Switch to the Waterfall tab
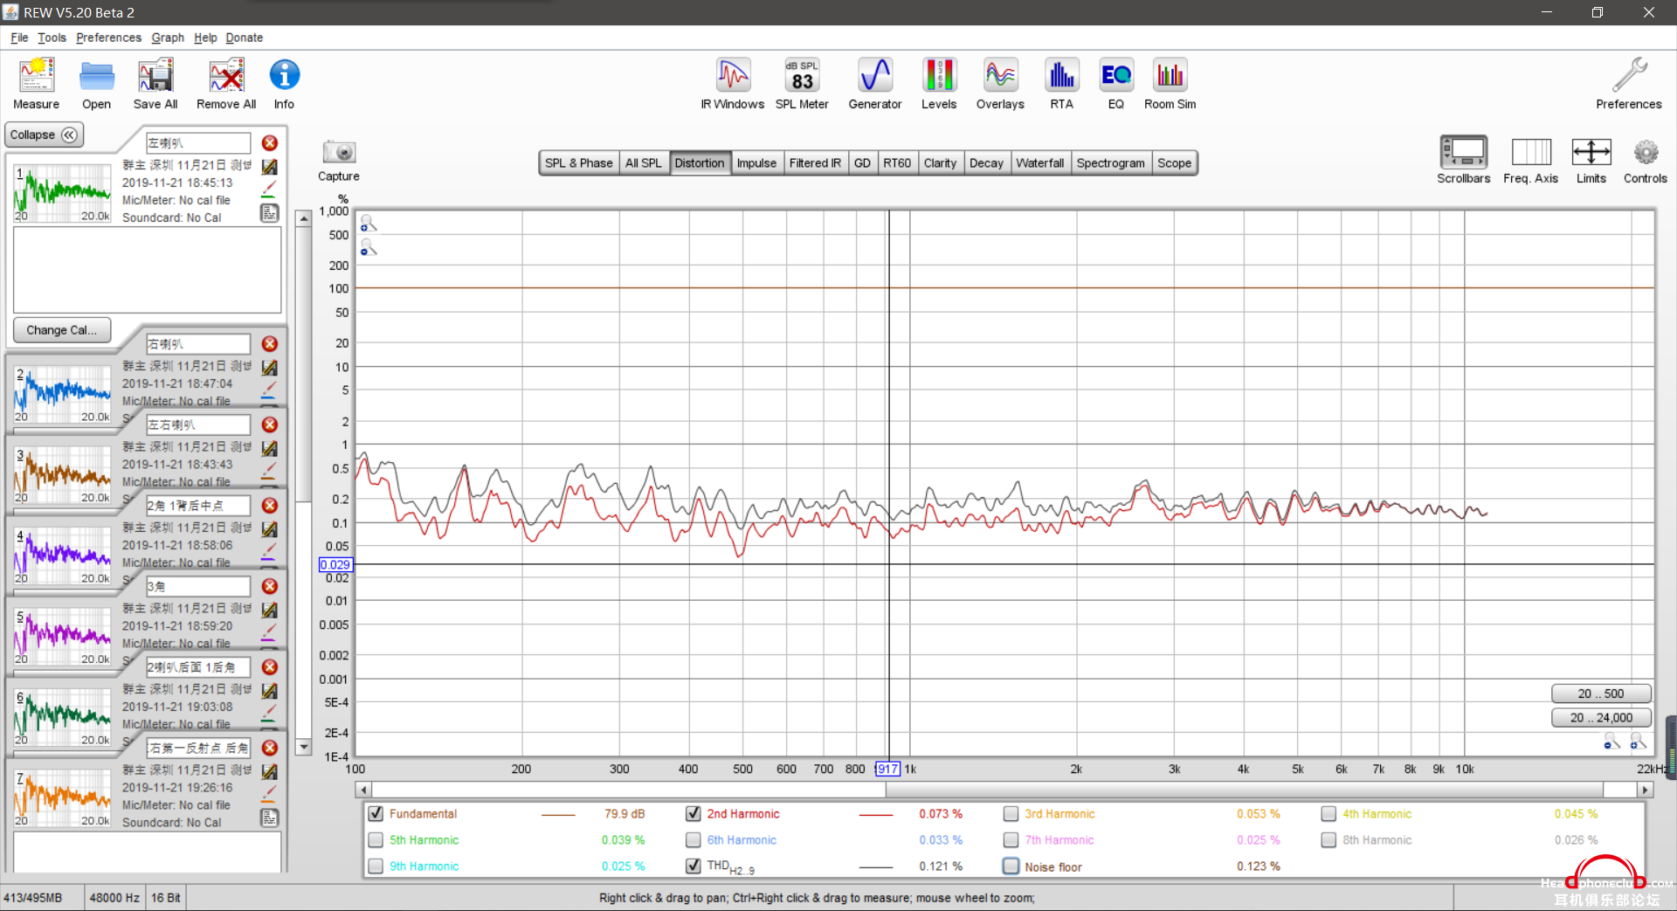Viewport: 1677px width, 911px height. (x=1039, y=162)
